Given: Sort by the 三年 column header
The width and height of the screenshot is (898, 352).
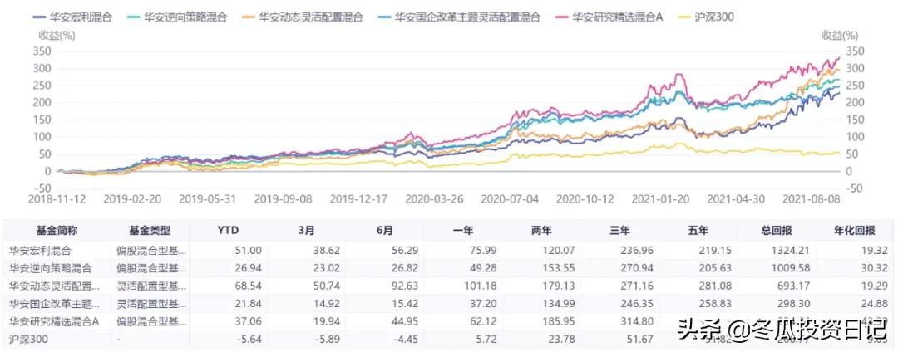Looking at the screenshot, I should (x=620, y=230).
